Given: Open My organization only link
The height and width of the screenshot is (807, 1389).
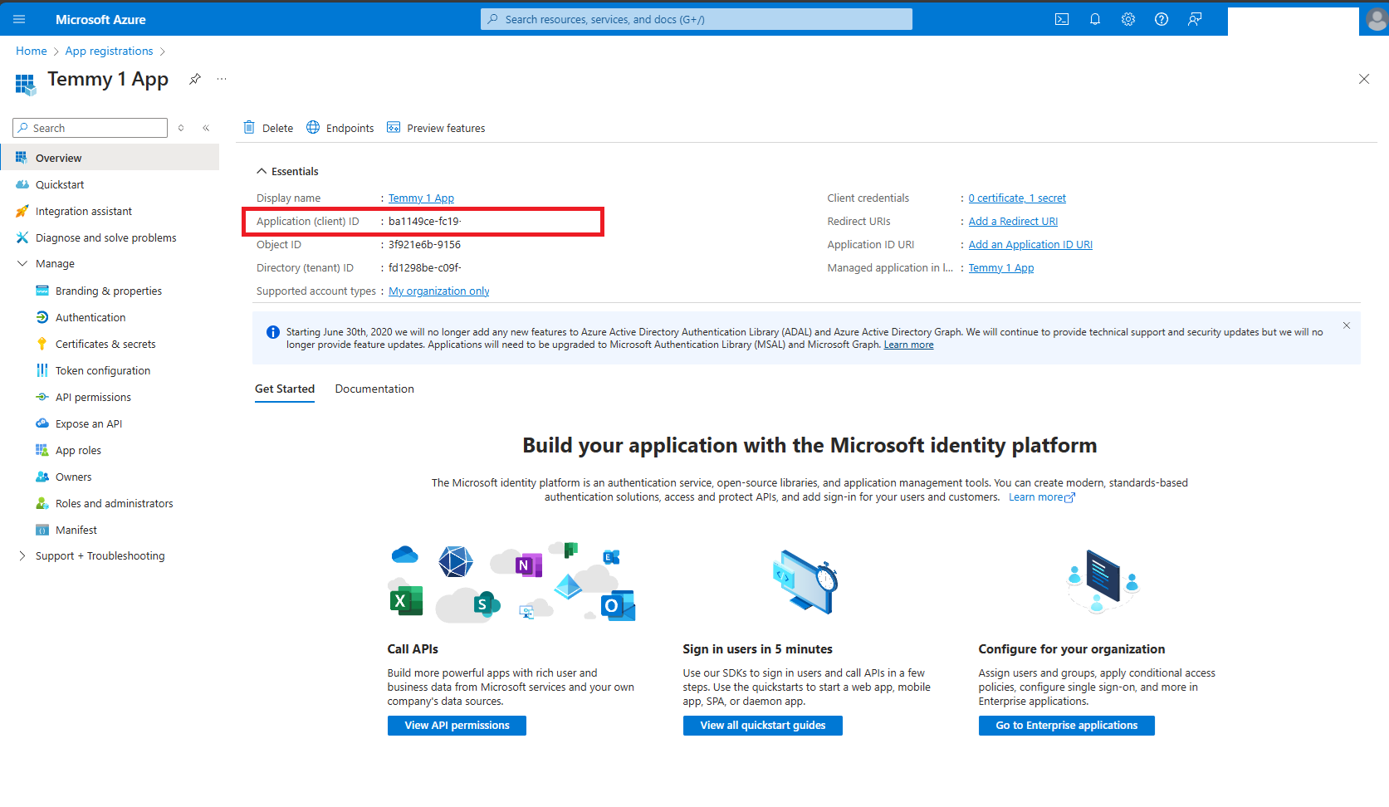Looking at the screenshot, I should tap(438, 291).
